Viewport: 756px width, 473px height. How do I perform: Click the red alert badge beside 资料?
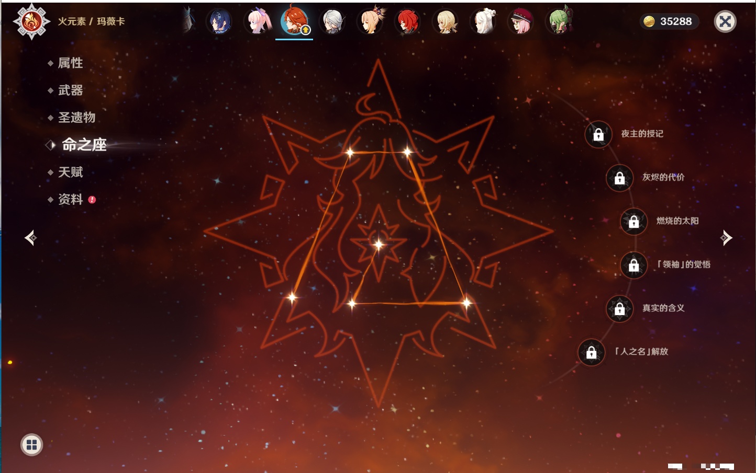(x=92, y=199)
